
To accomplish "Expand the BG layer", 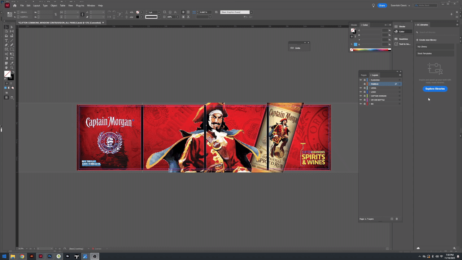I will click(369, 104).
